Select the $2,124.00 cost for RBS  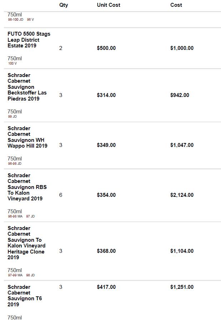tap(182, 195)
